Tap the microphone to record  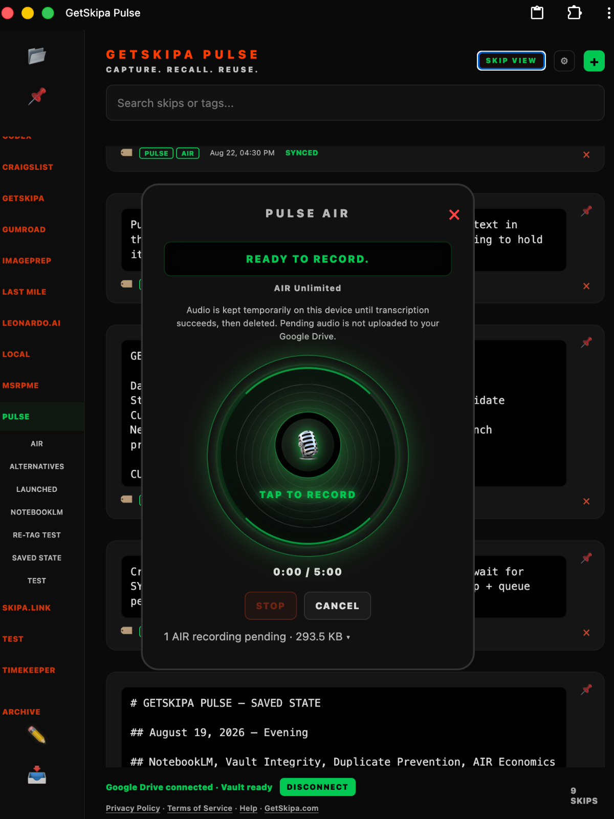pyautogui.click(x=308, y=445)
